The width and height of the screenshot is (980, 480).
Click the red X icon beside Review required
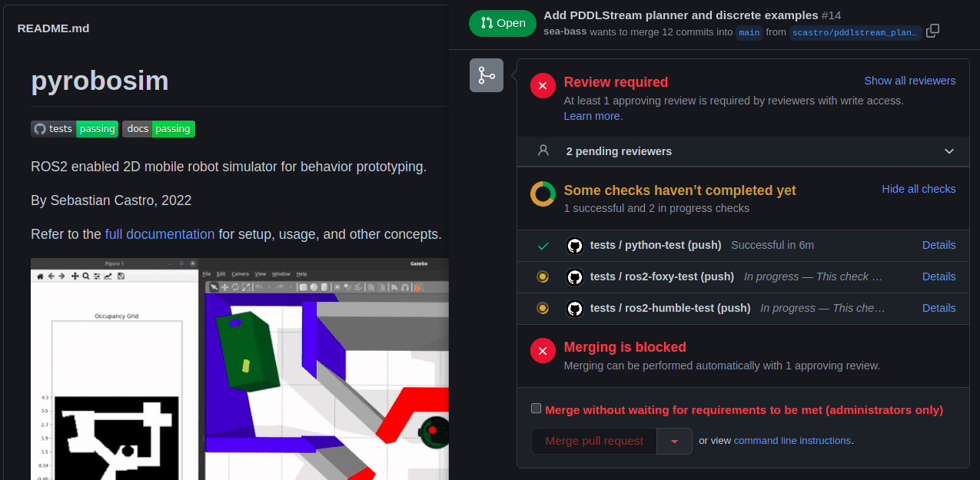pos(543,86)
